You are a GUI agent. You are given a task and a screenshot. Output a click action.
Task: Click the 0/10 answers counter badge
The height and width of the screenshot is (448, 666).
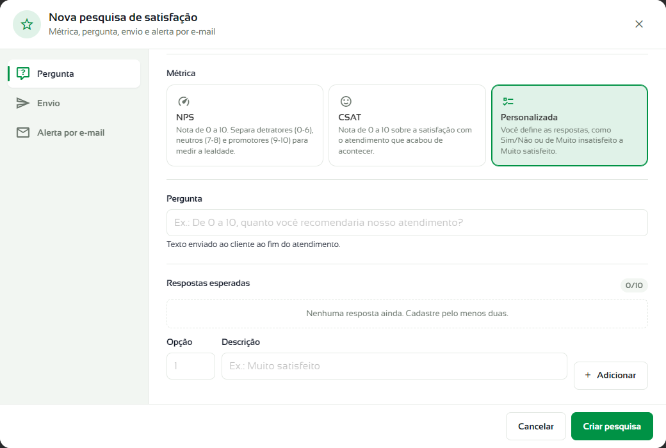[x=634, y=285]
